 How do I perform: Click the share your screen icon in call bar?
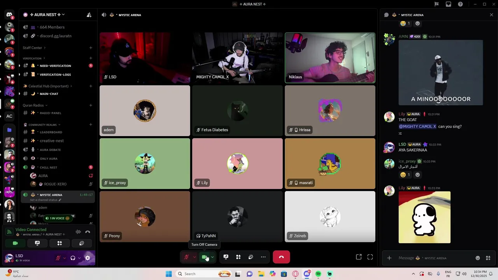(226, 257)
